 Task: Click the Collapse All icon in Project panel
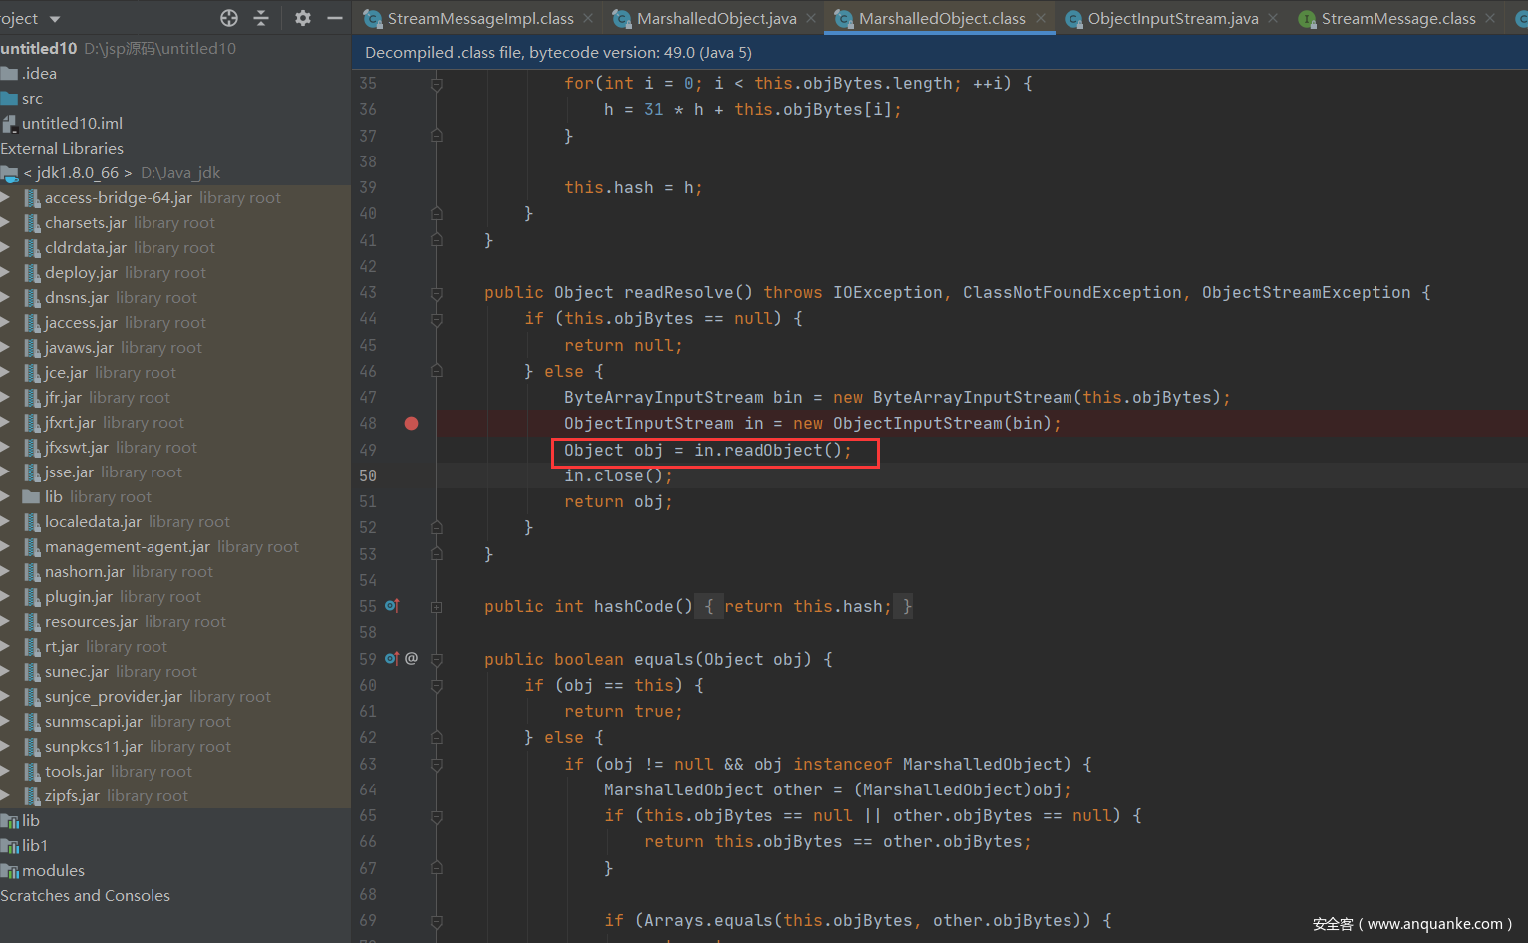261,18
